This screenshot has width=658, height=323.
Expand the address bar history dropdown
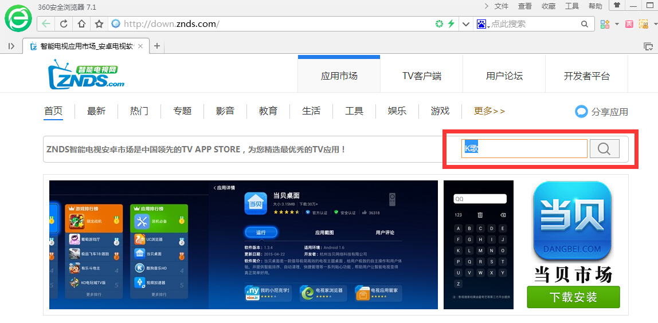(465, 24)
